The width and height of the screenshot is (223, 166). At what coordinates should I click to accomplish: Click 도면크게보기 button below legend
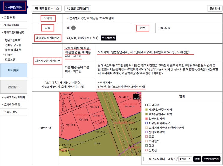pos(211,159)
